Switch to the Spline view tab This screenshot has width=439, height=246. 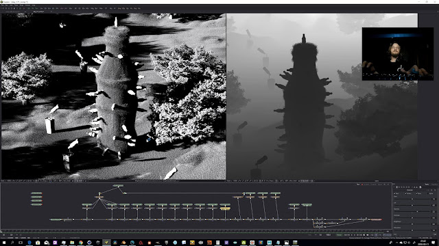point(380,184)
